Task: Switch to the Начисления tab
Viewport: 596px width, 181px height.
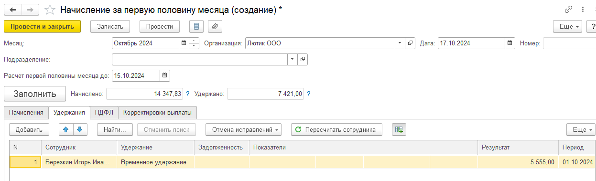Action: [26, 113]
